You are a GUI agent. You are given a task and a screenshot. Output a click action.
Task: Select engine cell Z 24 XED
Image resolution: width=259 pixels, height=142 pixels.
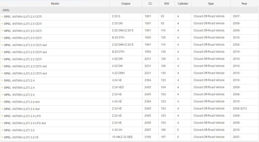click(x=118, y=87)
